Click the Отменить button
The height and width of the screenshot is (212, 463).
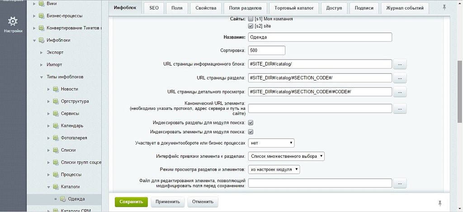202,202
